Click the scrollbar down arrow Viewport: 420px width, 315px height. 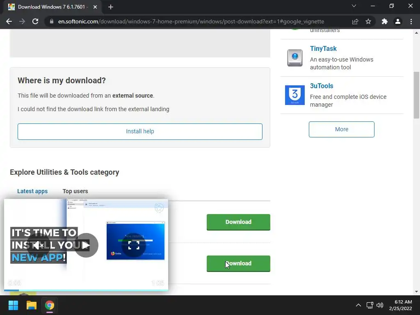(416, 292)
